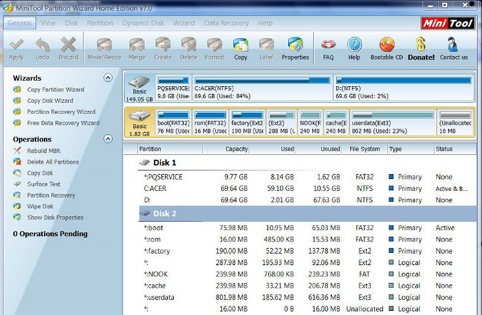
Task: Select the C:ACER partition row
Action: (307, 188)
